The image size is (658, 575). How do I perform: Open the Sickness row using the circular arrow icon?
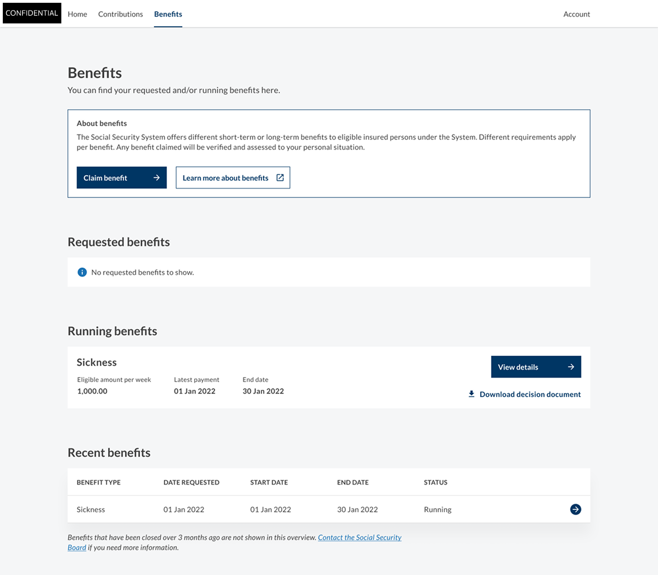point(575,509)
